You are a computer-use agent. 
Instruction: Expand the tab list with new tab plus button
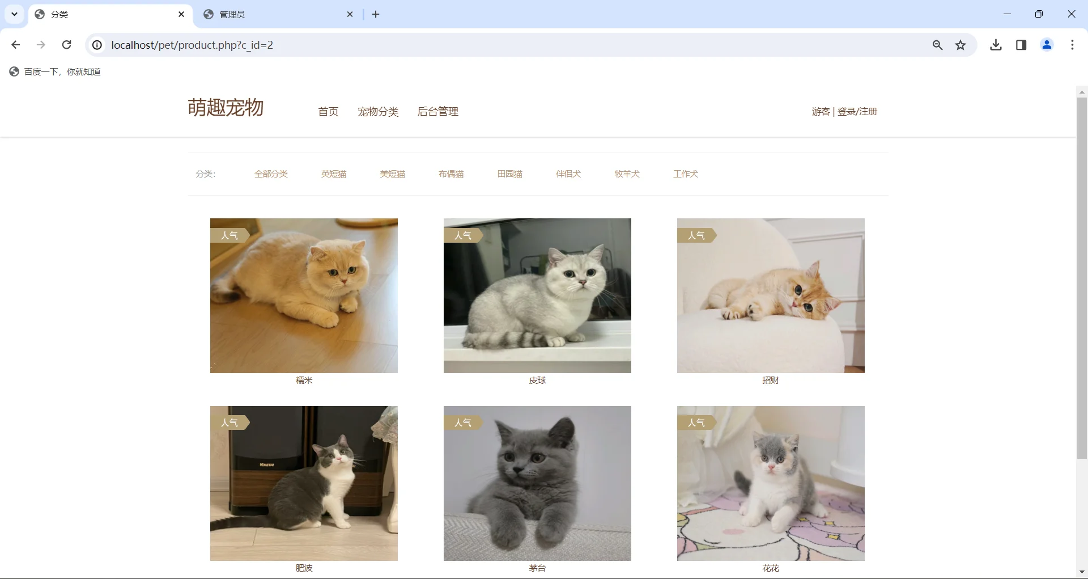pos(376,14)
